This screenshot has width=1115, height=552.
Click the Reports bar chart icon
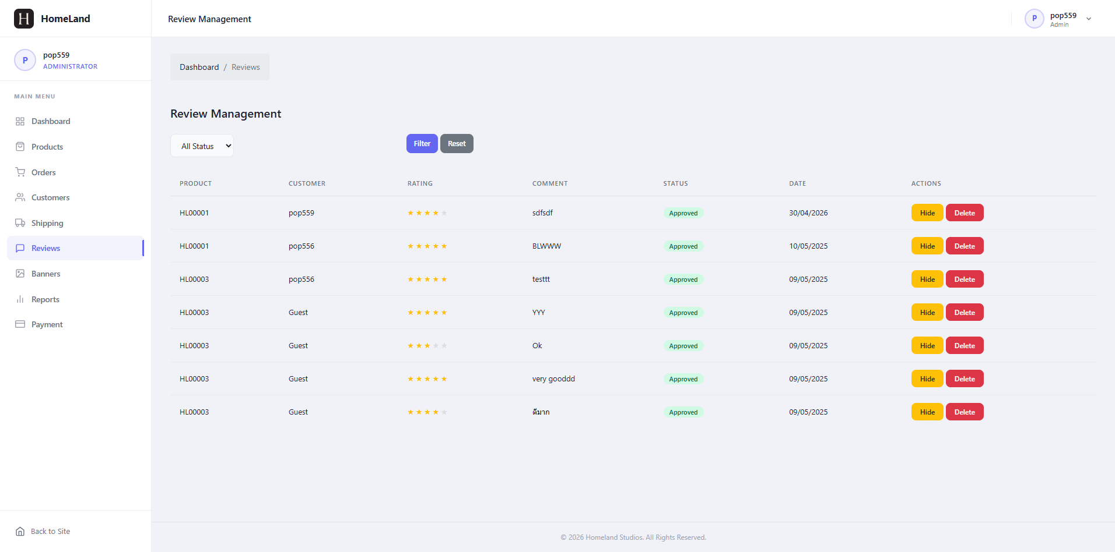[20, 299]
